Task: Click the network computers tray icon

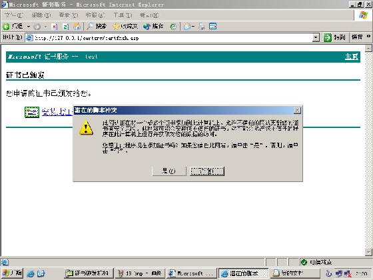Action: (x=339, y=273)
